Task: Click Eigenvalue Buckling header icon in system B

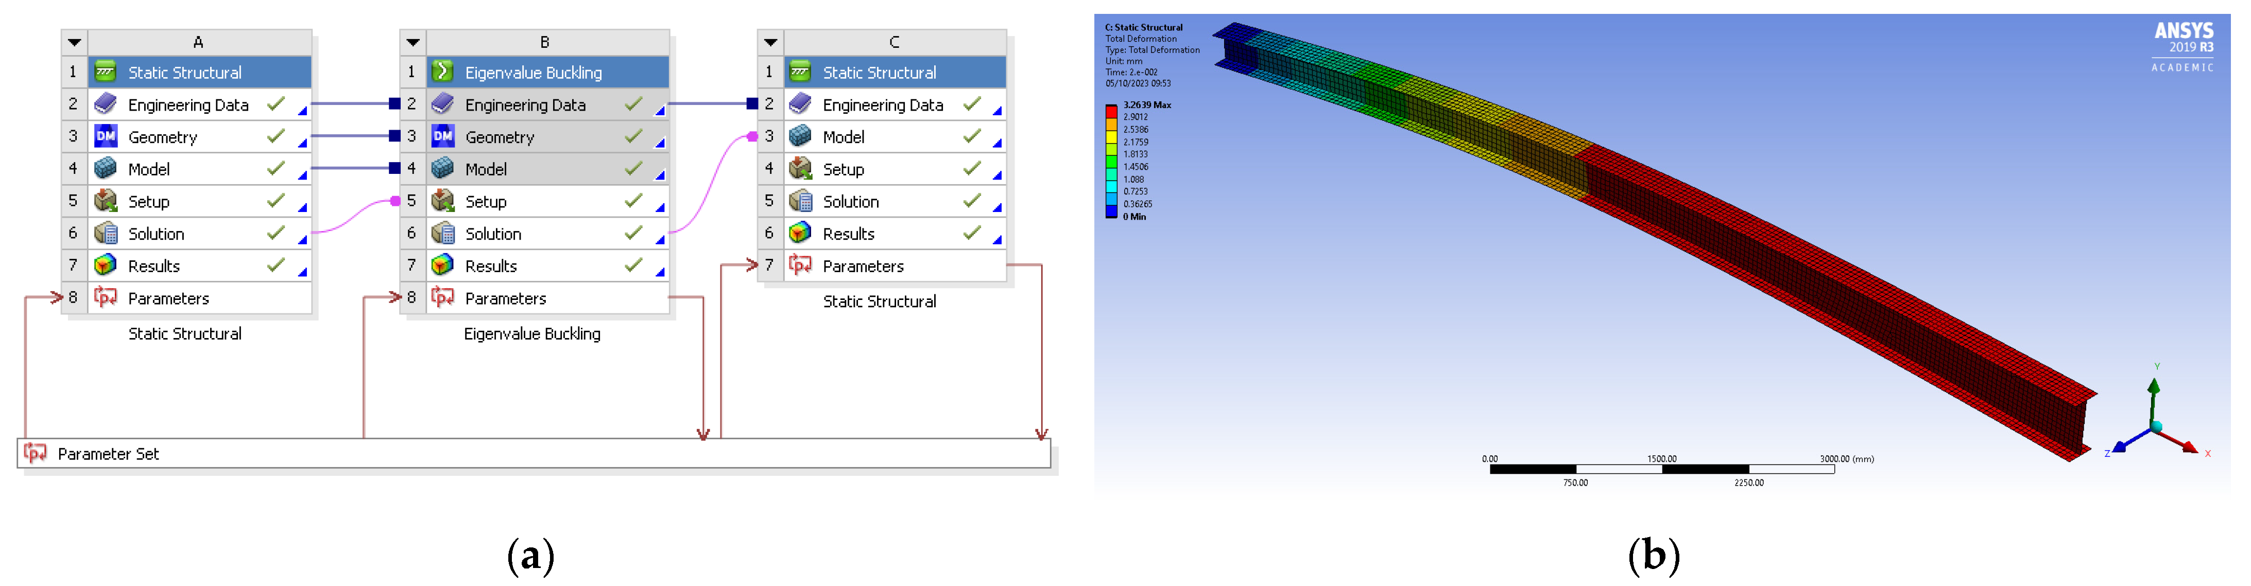Action: tap(443, 72)
